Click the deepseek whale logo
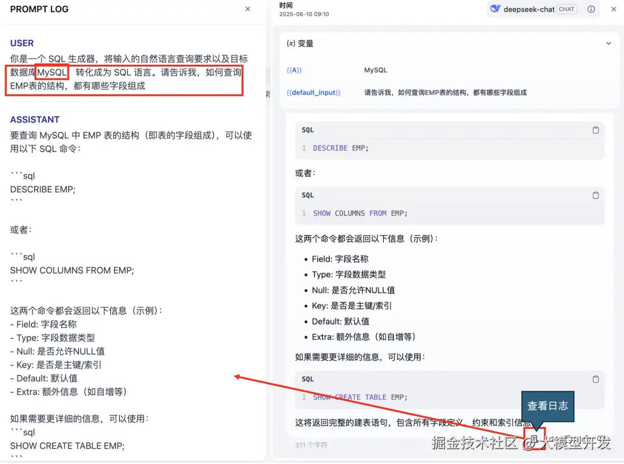The width and height of the screenshot is (624, 464). tap(496, 9)
